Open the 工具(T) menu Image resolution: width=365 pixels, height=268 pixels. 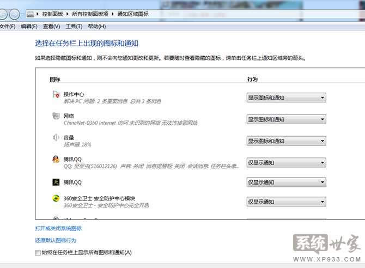coord(74,27)
